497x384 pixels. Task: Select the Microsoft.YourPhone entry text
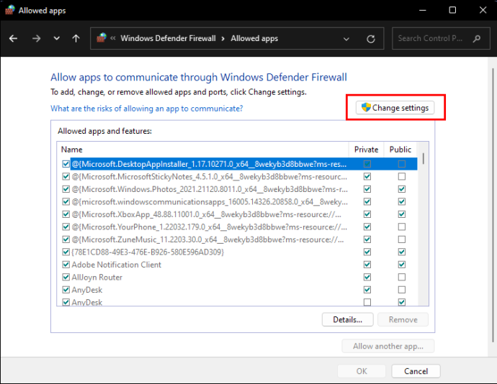pyautogui.click(x=209, y=227)
